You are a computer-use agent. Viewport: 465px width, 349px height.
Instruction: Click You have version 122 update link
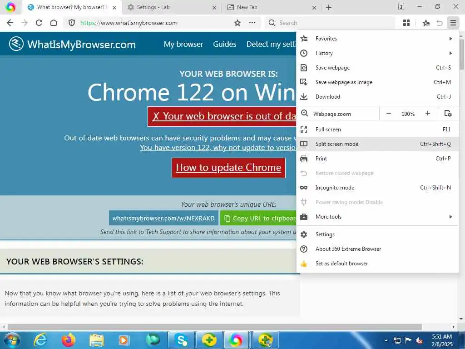click(x=218, y=148)
